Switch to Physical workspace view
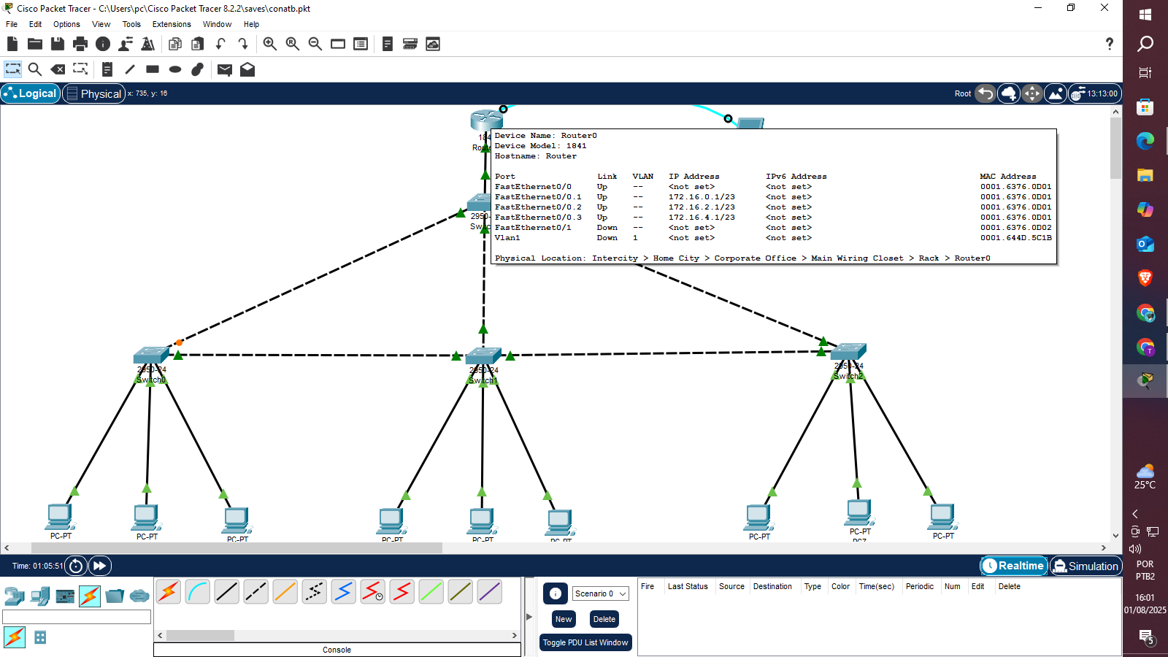 click(93, 93)
